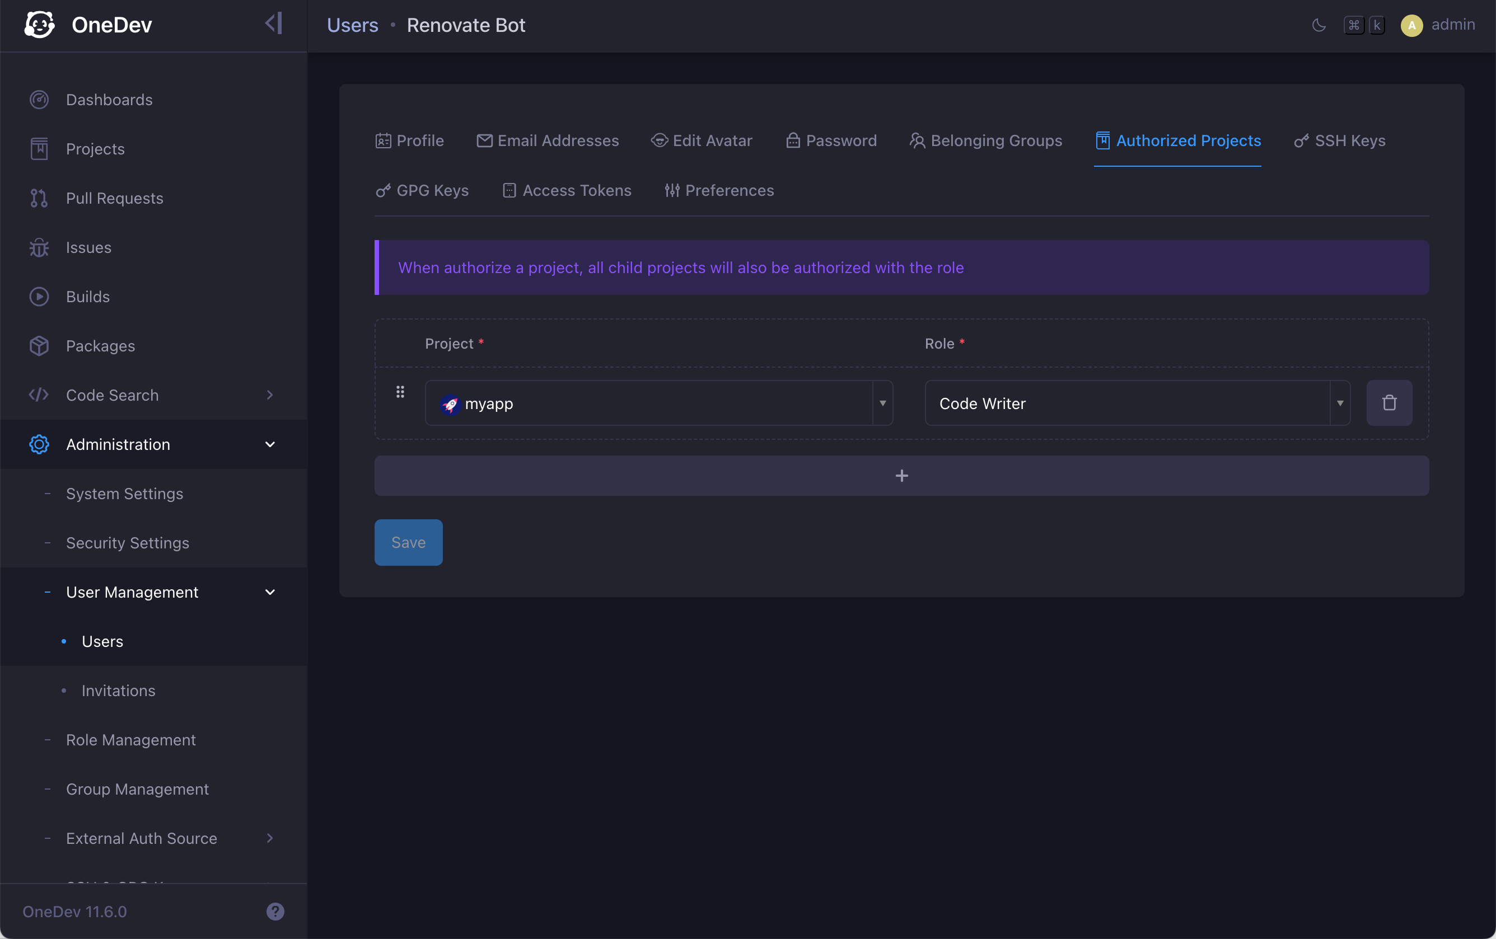Open the Profile tab
This screenshot has height=939, width=1496.
(x=409, y=140)
